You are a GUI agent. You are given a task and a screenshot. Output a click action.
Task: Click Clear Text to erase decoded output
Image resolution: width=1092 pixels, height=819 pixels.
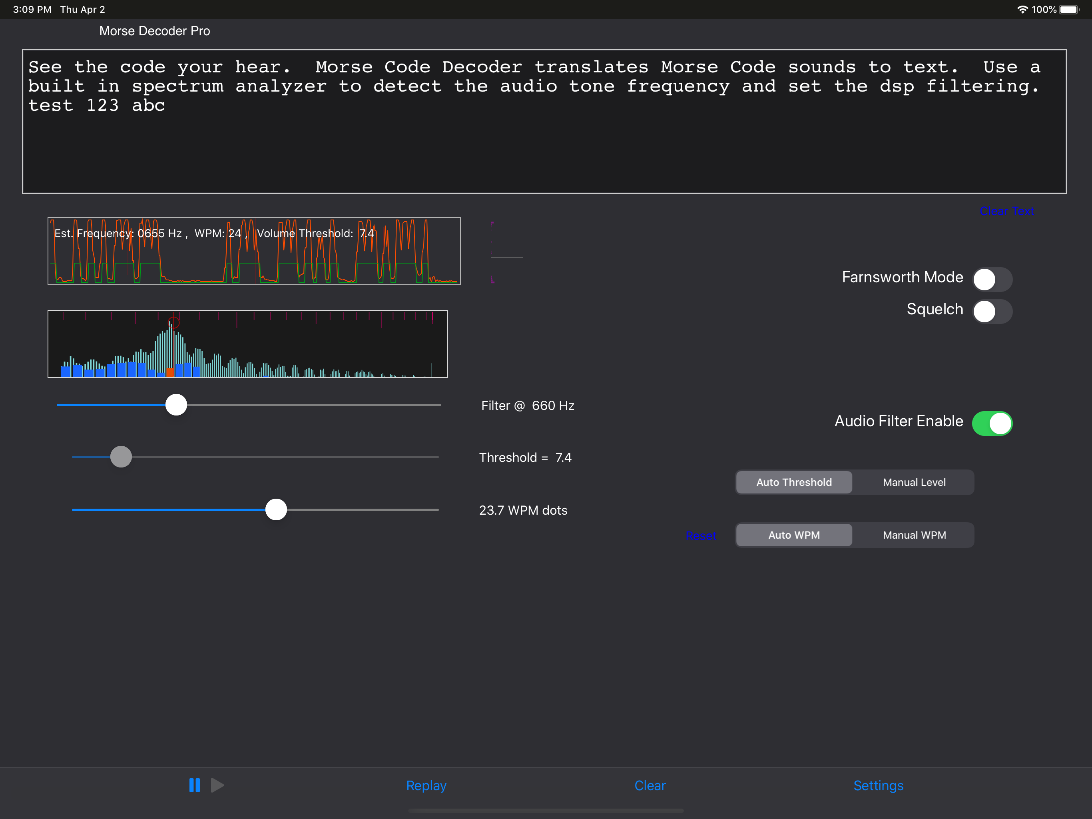pos(1006,211)
